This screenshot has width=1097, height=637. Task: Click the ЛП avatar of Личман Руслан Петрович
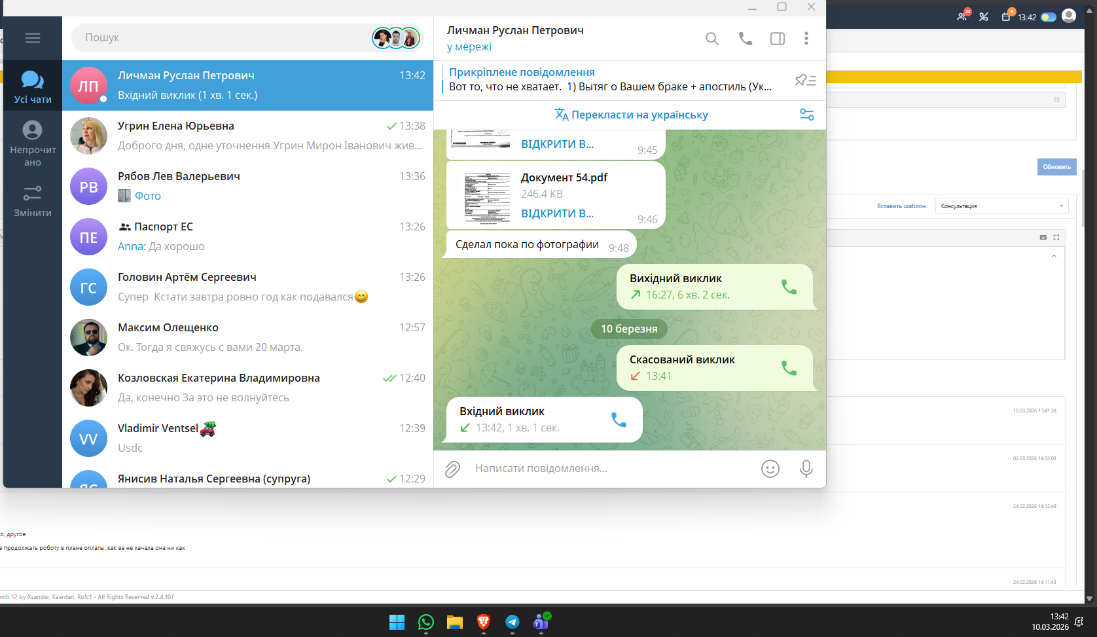pyautogui.click(x=88, y=86)
